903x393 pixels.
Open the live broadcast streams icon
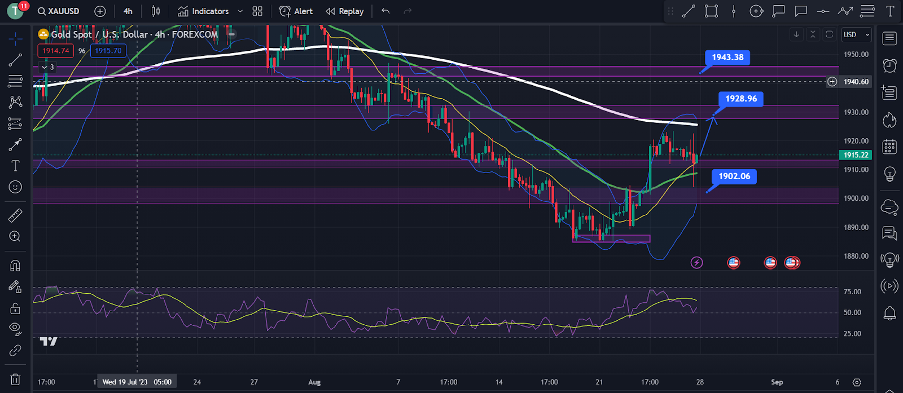coord(889,286)
